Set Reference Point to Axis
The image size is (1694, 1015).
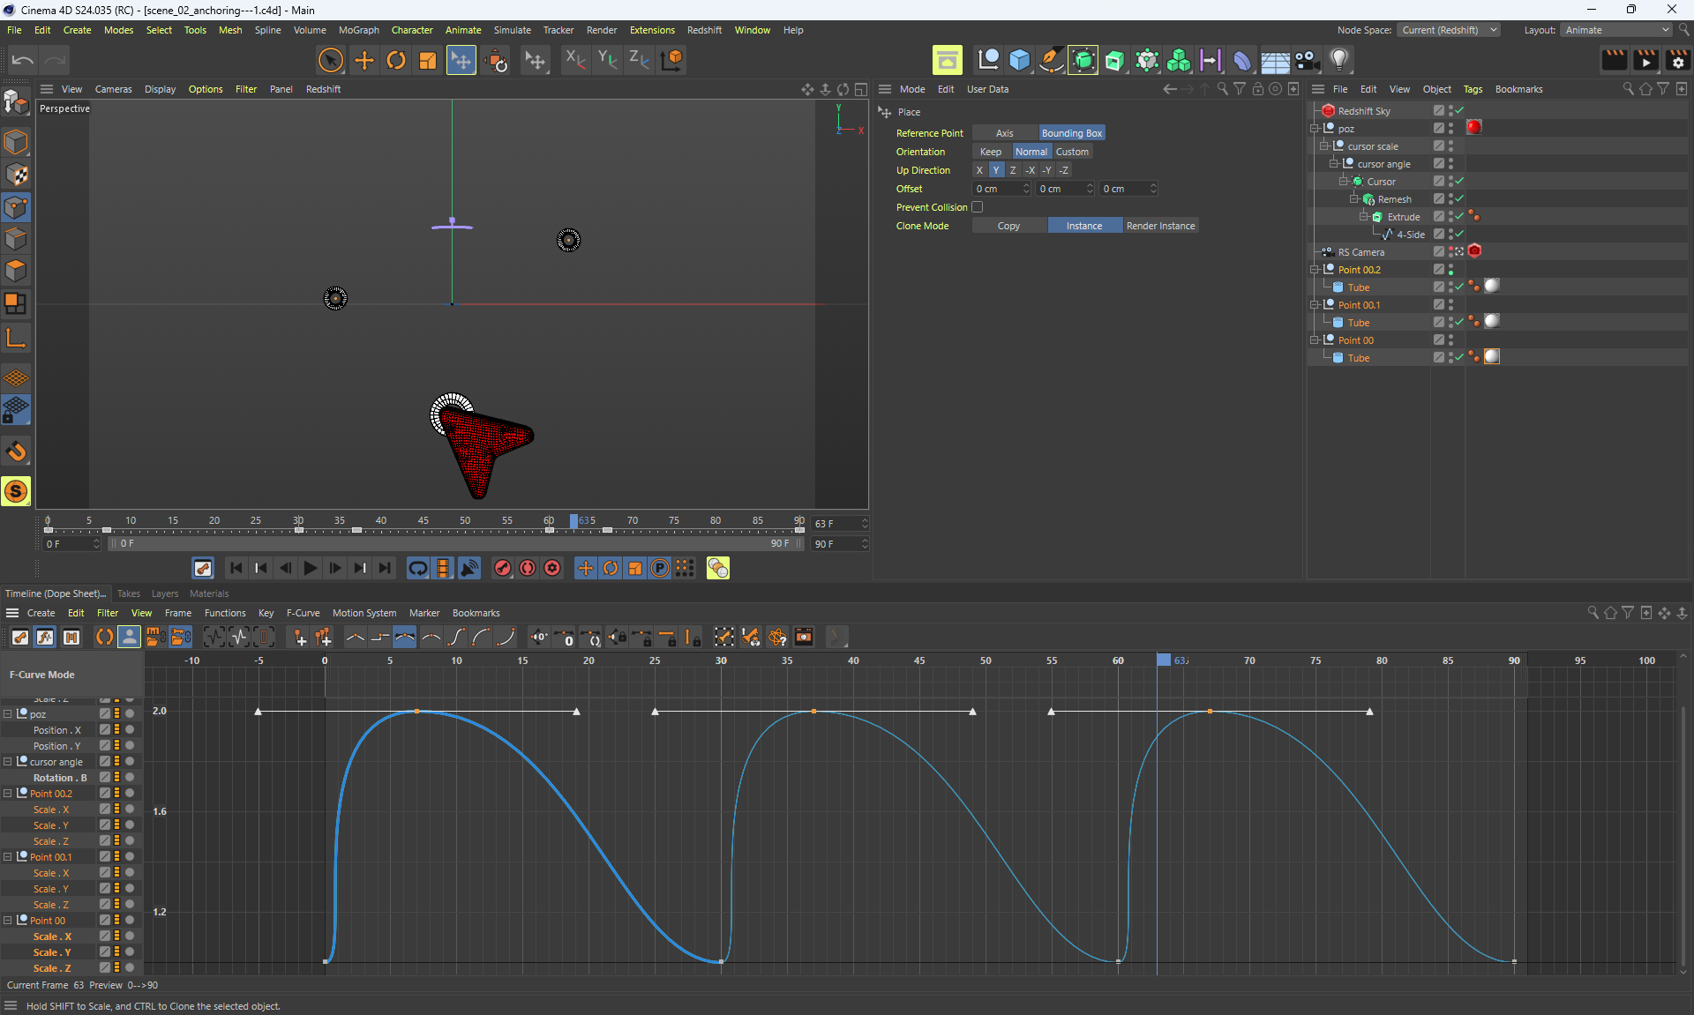(1004, 133)
